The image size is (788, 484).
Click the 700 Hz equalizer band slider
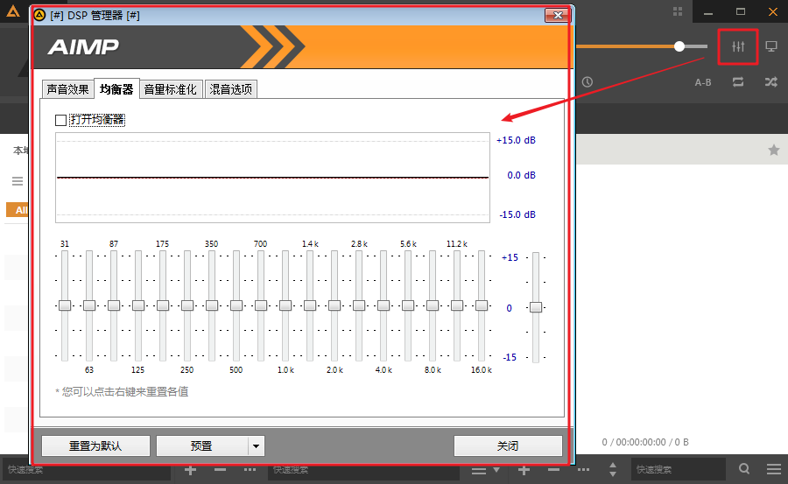tap(261, 305)
